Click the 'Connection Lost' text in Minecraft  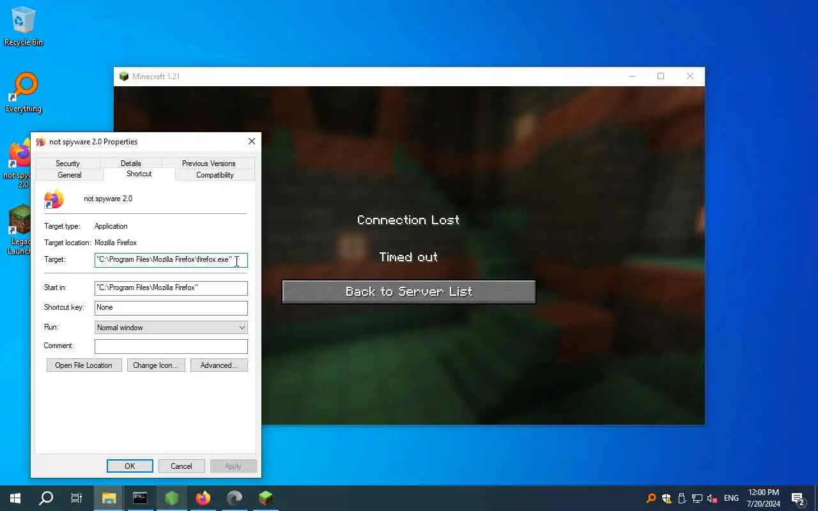pos(408,220)
